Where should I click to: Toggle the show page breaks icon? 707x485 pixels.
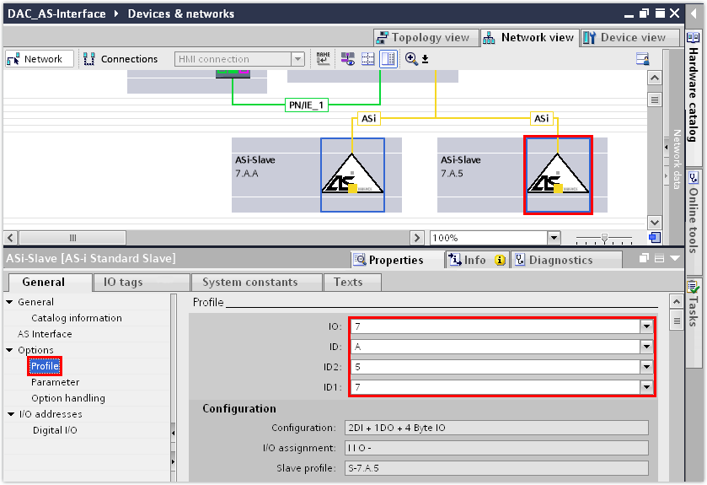[367, 59]
